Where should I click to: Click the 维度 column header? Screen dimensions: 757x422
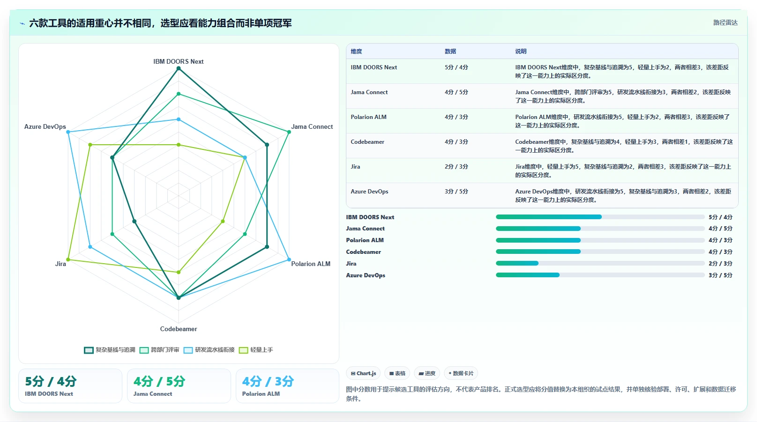click(356, 52)
